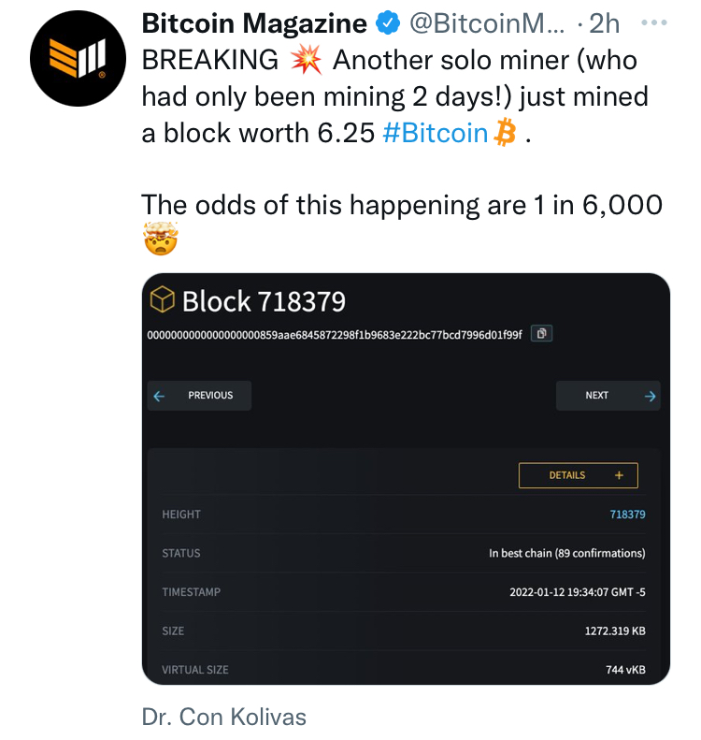The height and width of the screenshot is (740, 701).
Task: Open the #Bitcoin hashtag link
Action: point(436,133)
